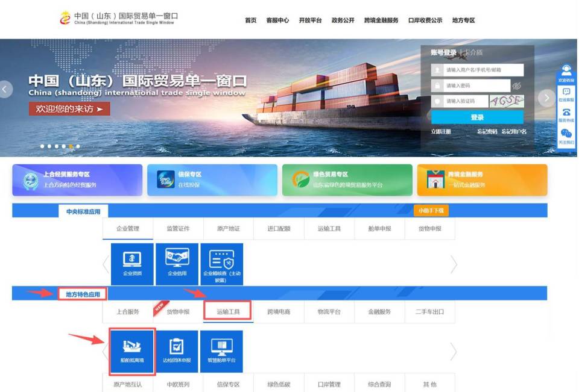Switch to the 监管证件 tab
Image resolution: width=579 pixels, height=392 pixels.
pos(178,229)
